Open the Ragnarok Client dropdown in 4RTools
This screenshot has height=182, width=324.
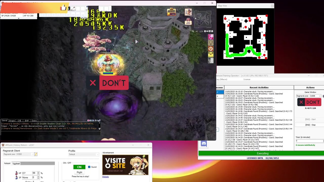point(18,154)
